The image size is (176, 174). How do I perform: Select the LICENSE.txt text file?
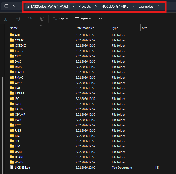coord(22,167)
